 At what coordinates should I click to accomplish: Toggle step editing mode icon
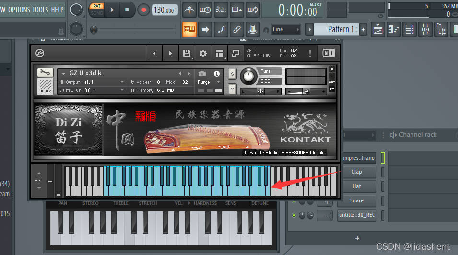point(221,29)
